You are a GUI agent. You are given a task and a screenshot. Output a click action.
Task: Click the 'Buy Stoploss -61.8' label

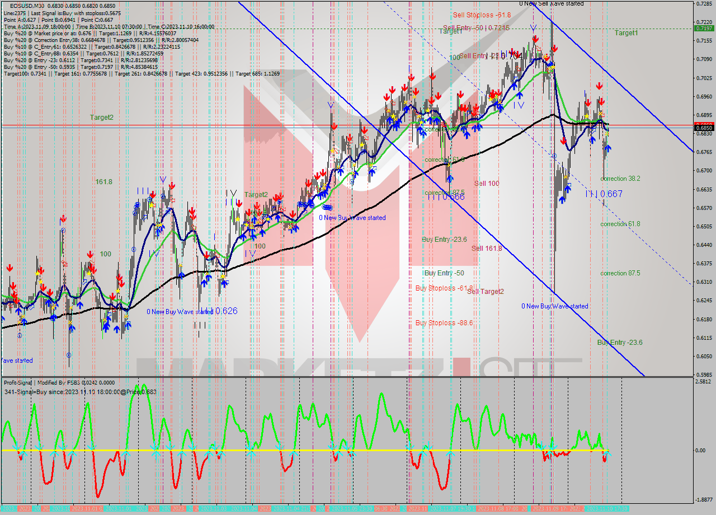click(444, 288)
